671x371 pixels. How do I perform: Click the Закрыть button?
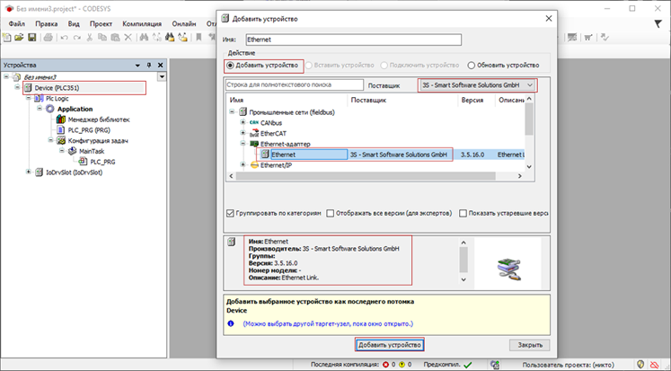pos(530,345)
